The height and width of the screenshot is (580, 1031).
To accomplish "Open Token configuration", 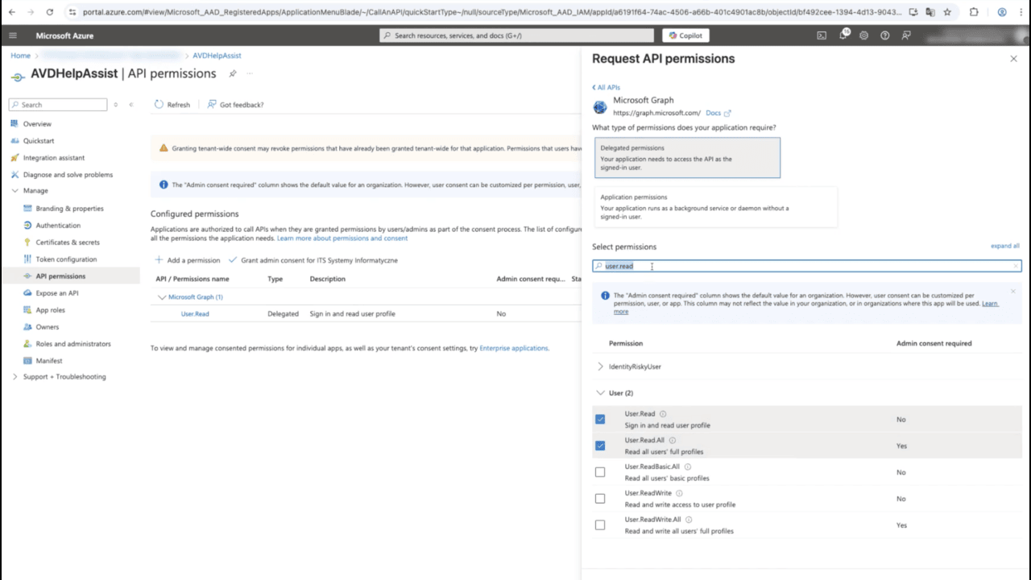I will coord(66,259).
